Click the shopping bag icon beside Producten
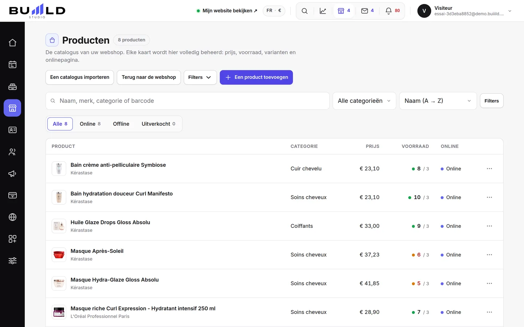 52,40
